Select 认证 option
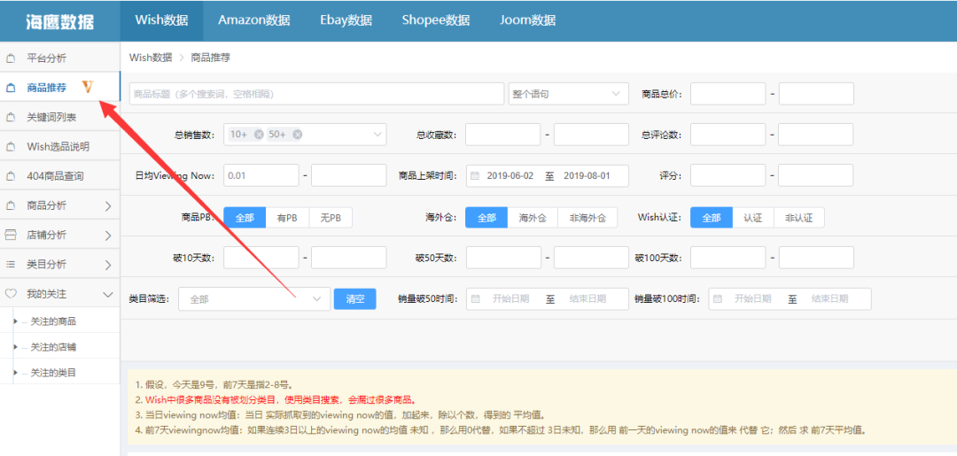957x456 pixels. pos(753,218)
